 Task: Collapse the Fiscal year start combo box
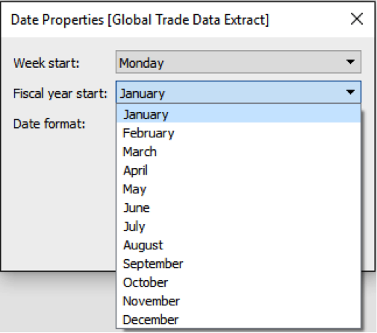pyautogui.click(x=238, y=92)
